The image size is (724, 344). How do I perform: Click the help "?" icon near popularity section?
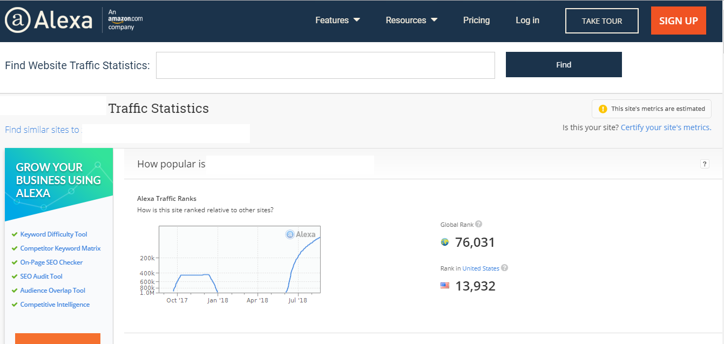coord(705,163)
